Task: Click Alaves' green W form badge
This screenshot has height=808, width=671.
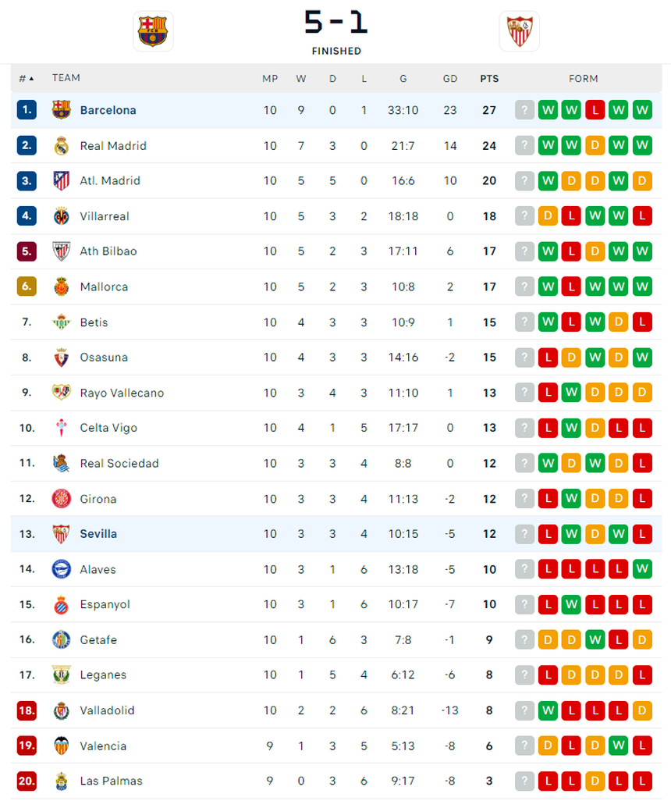Action: click(642, 569)
